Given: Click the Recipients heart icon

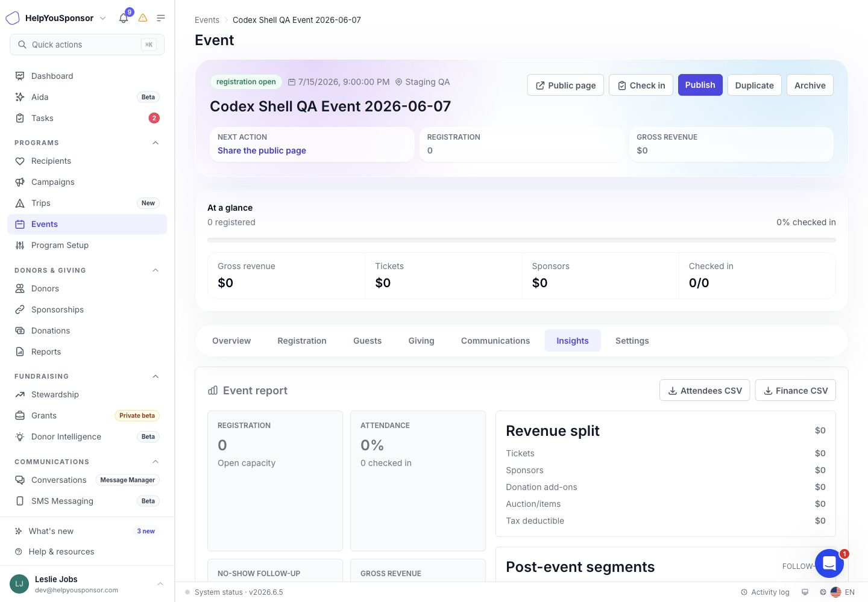Looking at the screenshot, I should [20, 161].
